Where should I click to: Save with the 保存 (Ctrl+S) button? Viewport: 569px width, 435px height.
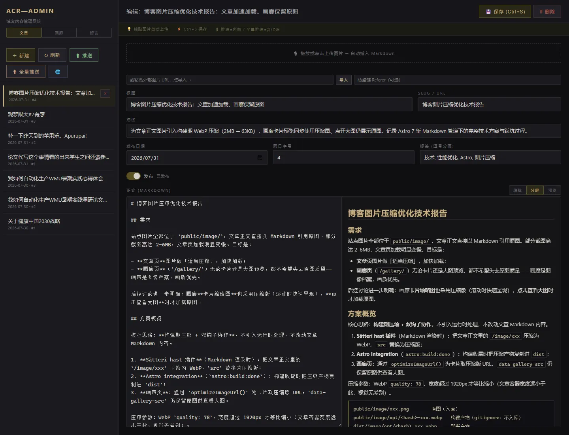point(505,11)
